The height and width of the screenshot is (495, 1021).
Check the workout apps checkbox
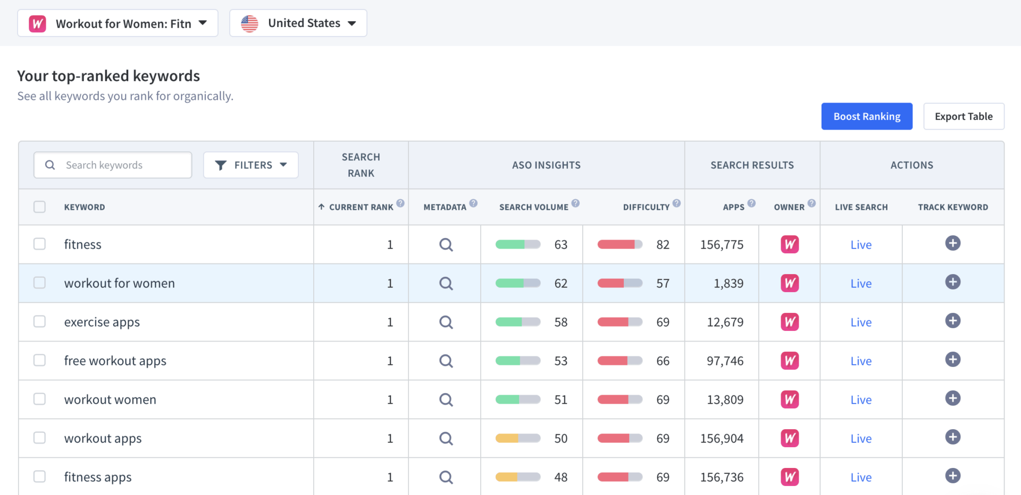point(39,438)
